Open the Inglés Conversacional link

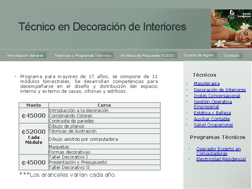click(217, 96)
